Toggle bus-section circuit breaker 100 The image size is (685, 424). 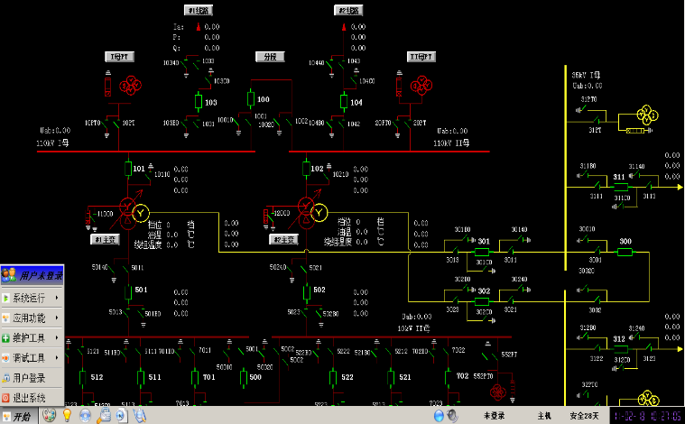252,100
